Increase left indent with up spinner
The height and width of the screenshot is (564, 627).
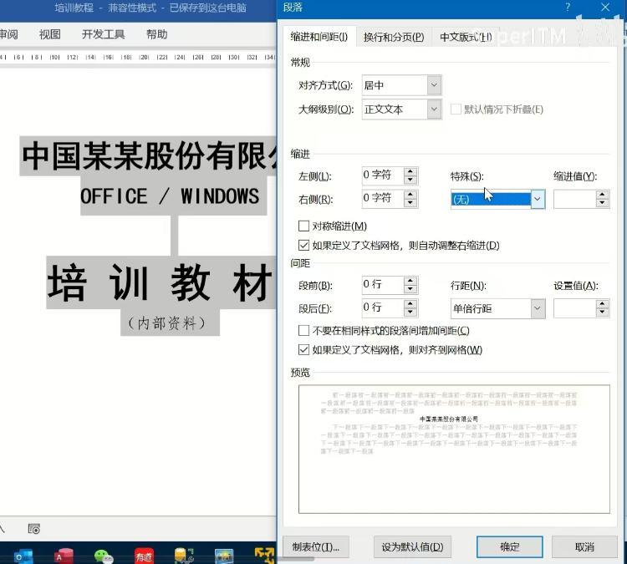pyautogui.click(x=410, y=172)
